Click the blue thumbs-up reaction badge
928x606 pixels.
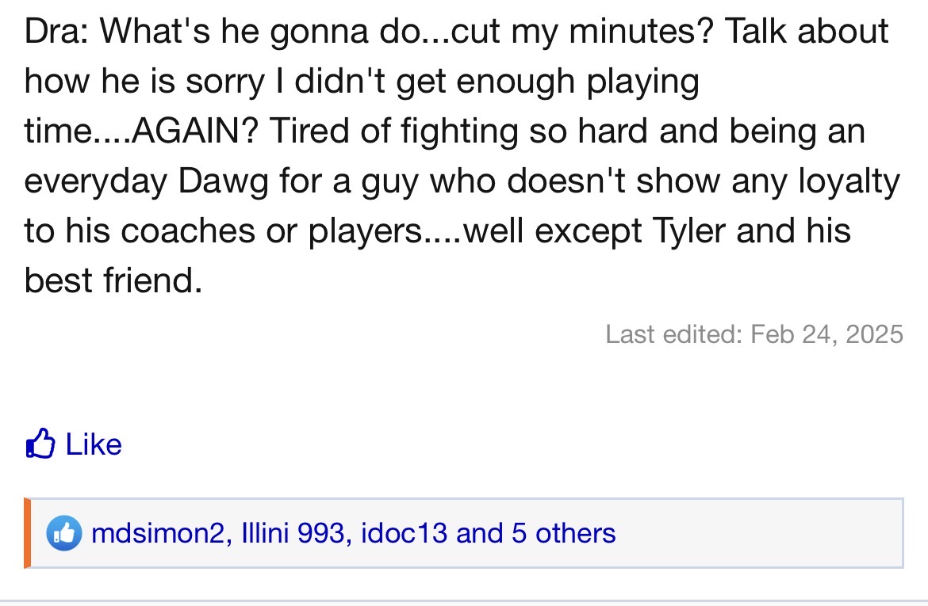(63, 533)
